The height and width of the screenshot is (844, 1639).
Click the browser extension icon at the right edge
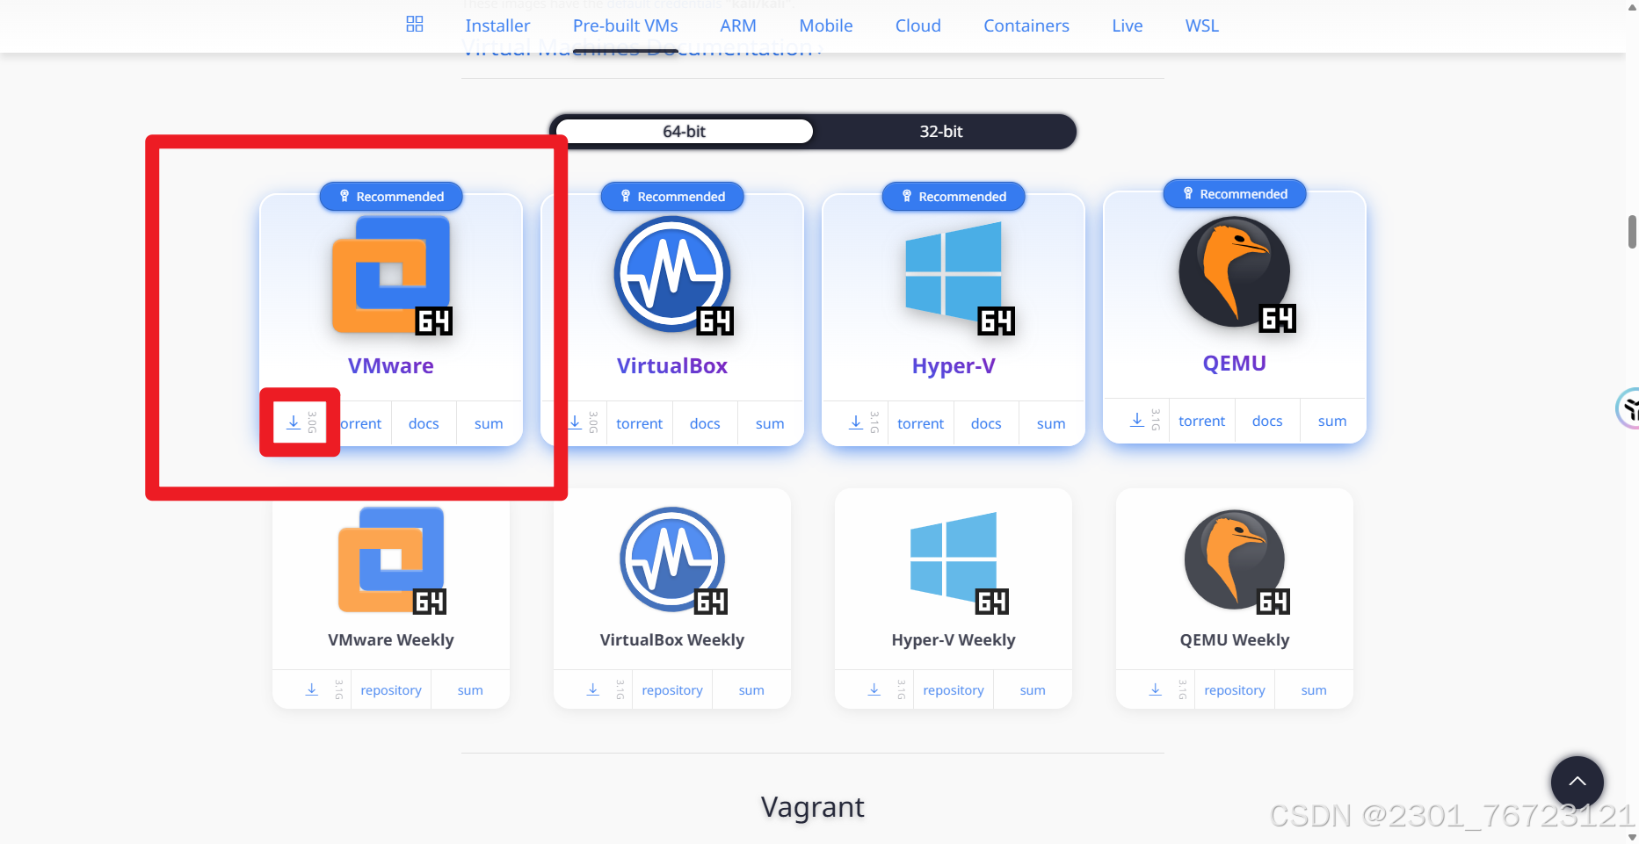click(x=1628, y=408)
